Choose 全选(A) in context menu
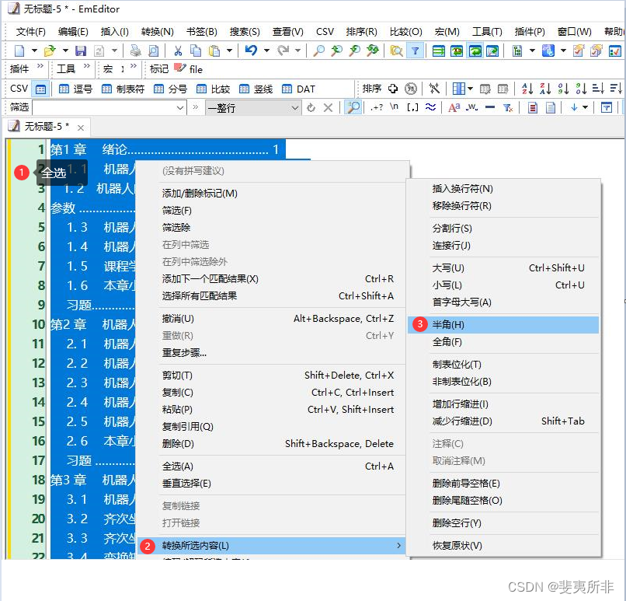This screenshot has width=626, height=601. tap(272, 466)
